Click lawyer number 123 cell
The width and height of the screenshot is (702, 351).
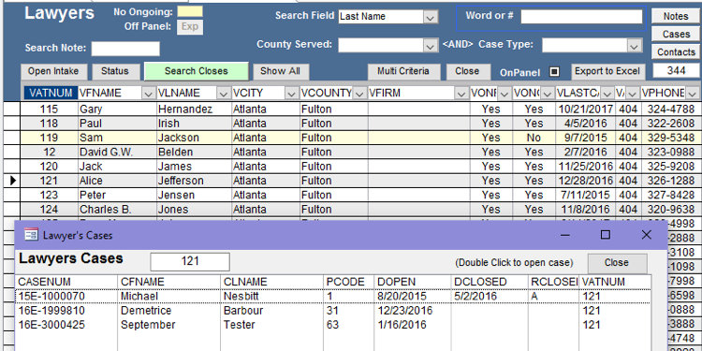49,195
